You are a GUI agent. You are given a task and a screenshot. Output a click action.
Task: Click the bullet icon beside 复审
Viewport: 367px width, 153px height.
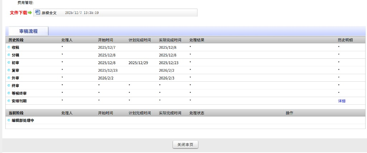[x=9, y=70]
